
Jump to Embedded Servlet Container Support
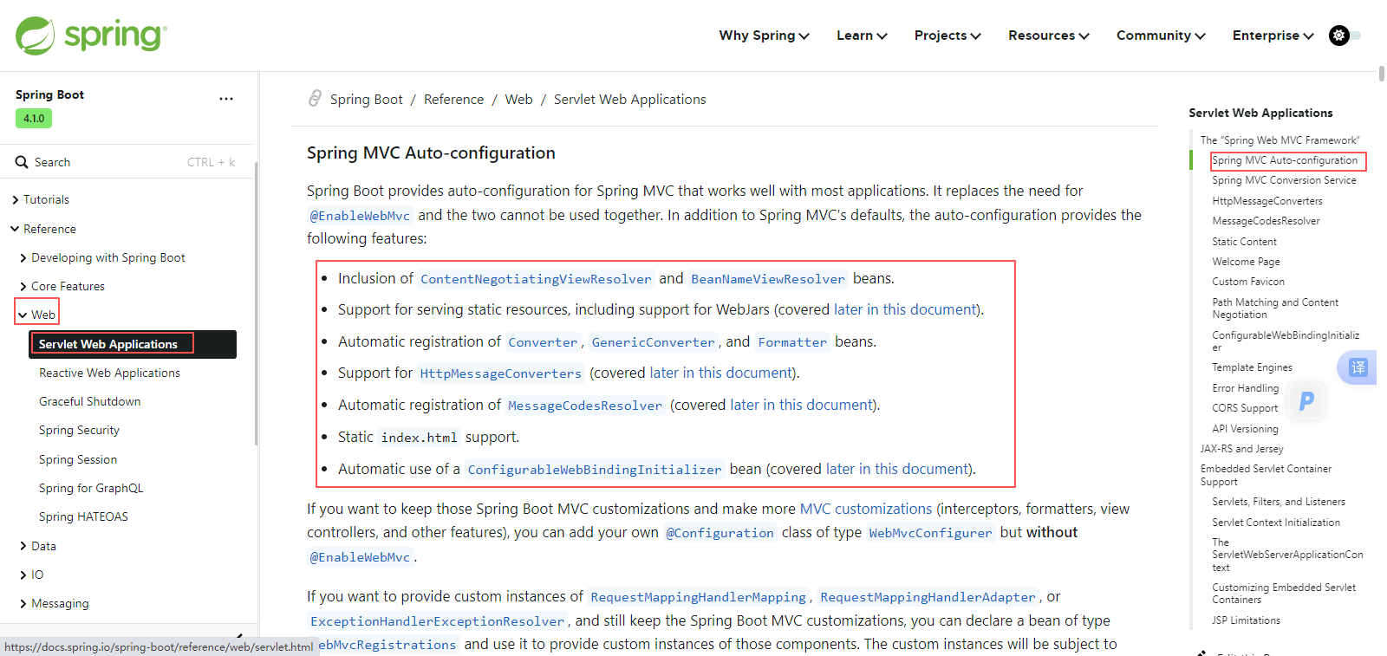(x=1266, y=475)
